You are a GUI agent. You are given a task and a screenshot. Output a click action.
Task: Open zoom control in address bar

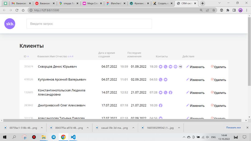point(201,10)
